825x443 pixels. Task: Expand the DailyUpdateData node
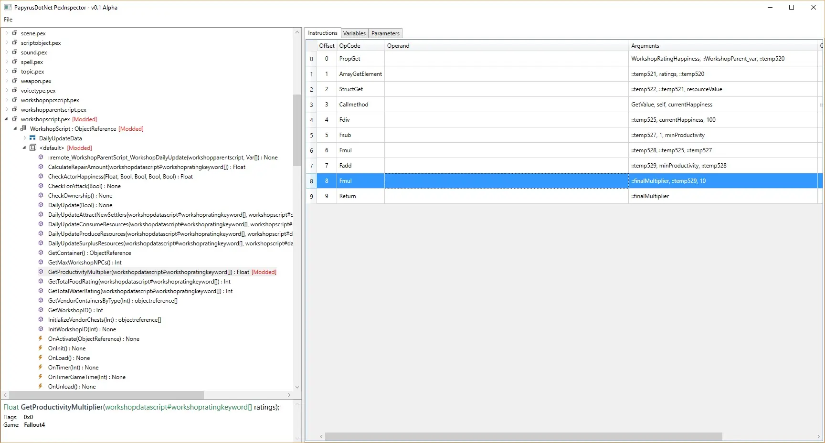pos(24,138)
